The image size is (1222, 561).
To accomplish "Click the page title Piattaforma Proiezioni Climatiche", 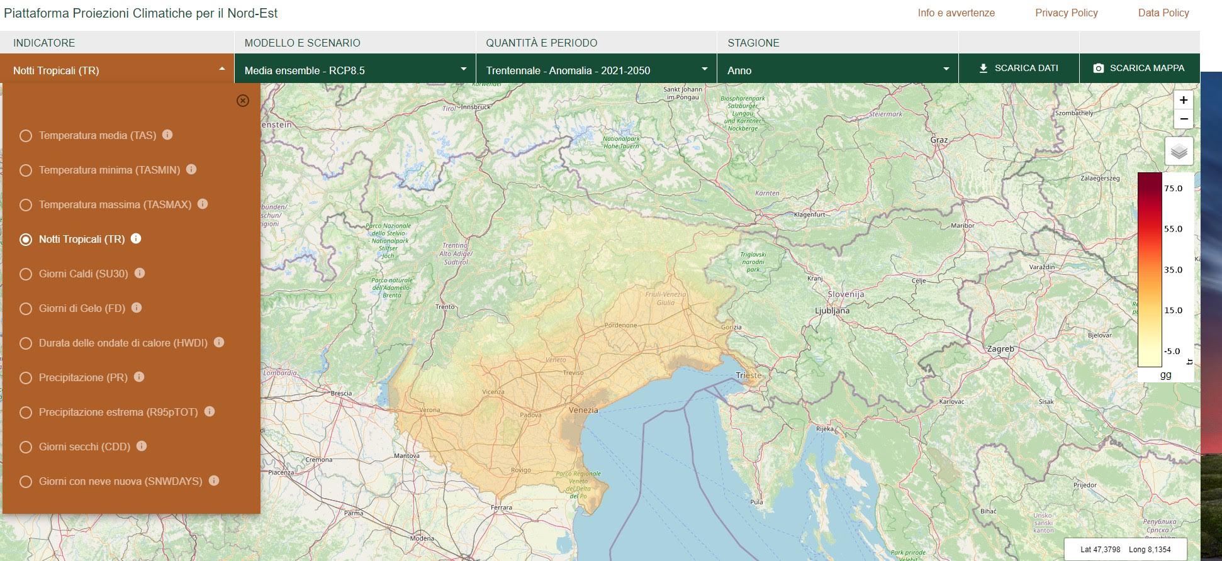I will (140, 13).
